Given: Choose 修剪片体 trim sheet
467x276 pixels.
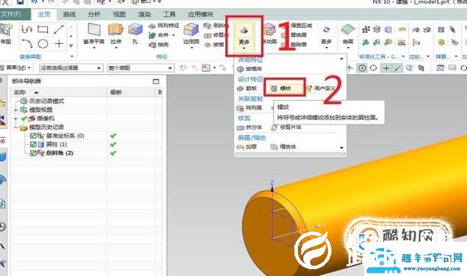Looking at the screenshot, I should pos(286,127).
